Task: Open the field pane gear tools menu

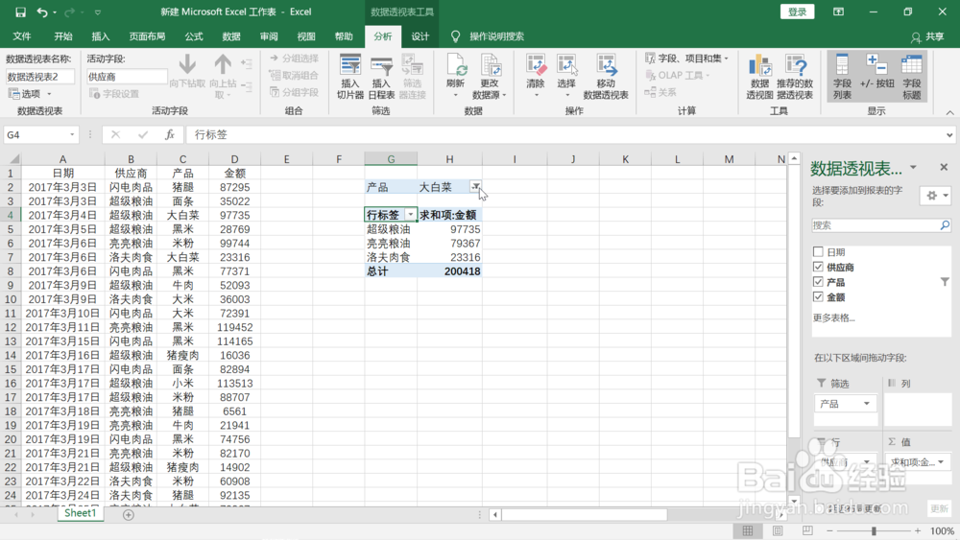Action: (x=936, y=196)
